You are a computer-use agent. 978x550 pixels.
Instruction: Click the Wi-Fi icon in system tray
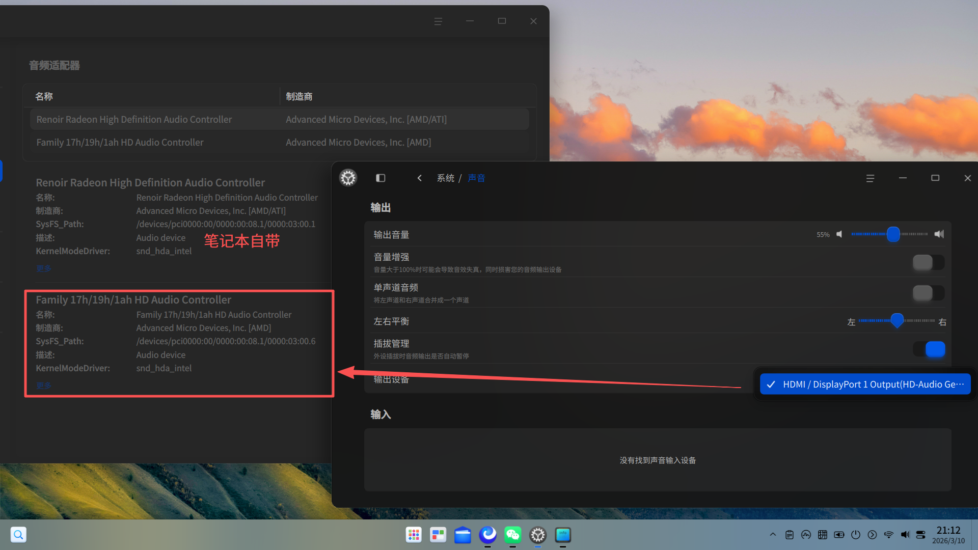[x=888, y=535]
